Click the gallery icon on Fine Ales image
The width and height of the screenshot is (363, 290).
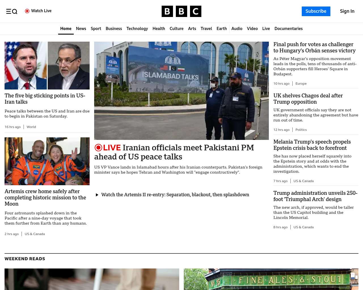pos(353,276)
